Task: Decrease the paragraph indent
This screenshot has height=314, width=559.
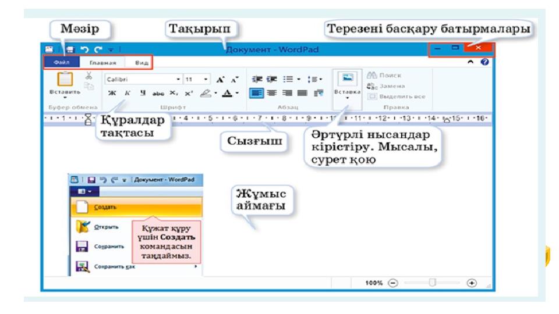Action: click(257, 79)
